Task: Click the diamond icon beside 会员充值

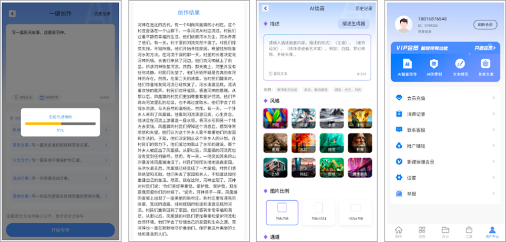Action: [x=399, y=98]
